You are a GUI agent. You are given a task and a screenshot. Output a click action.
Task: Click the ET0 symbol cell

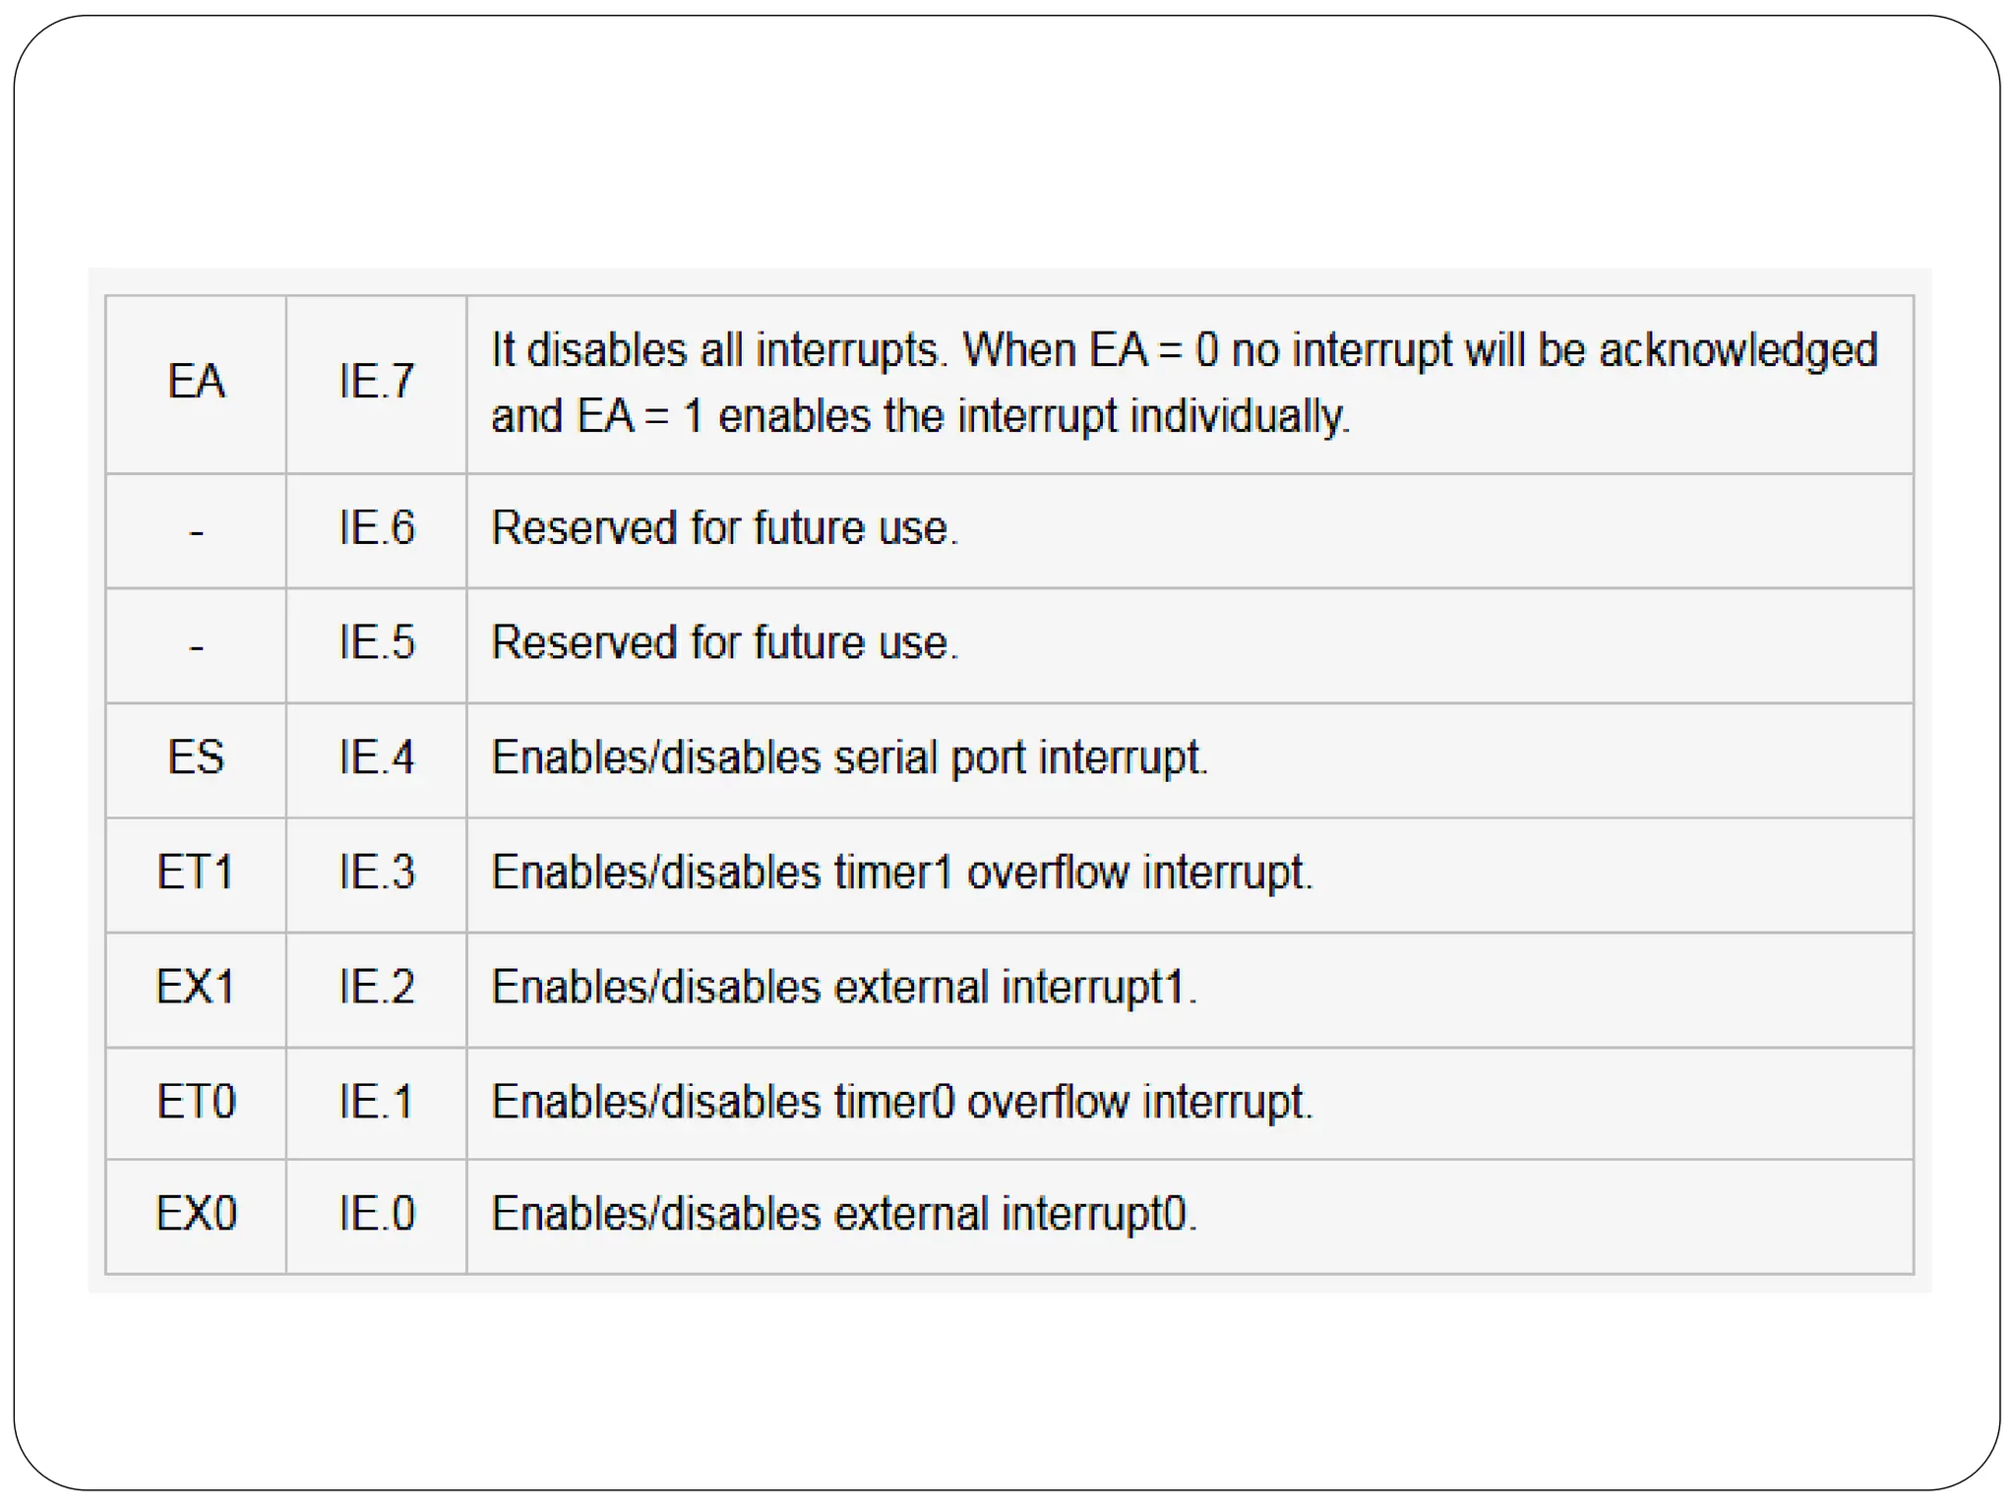tap(196, 1102)
